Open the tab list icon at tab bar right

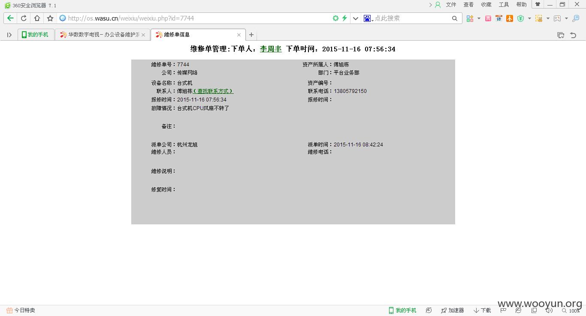(561, 35)
